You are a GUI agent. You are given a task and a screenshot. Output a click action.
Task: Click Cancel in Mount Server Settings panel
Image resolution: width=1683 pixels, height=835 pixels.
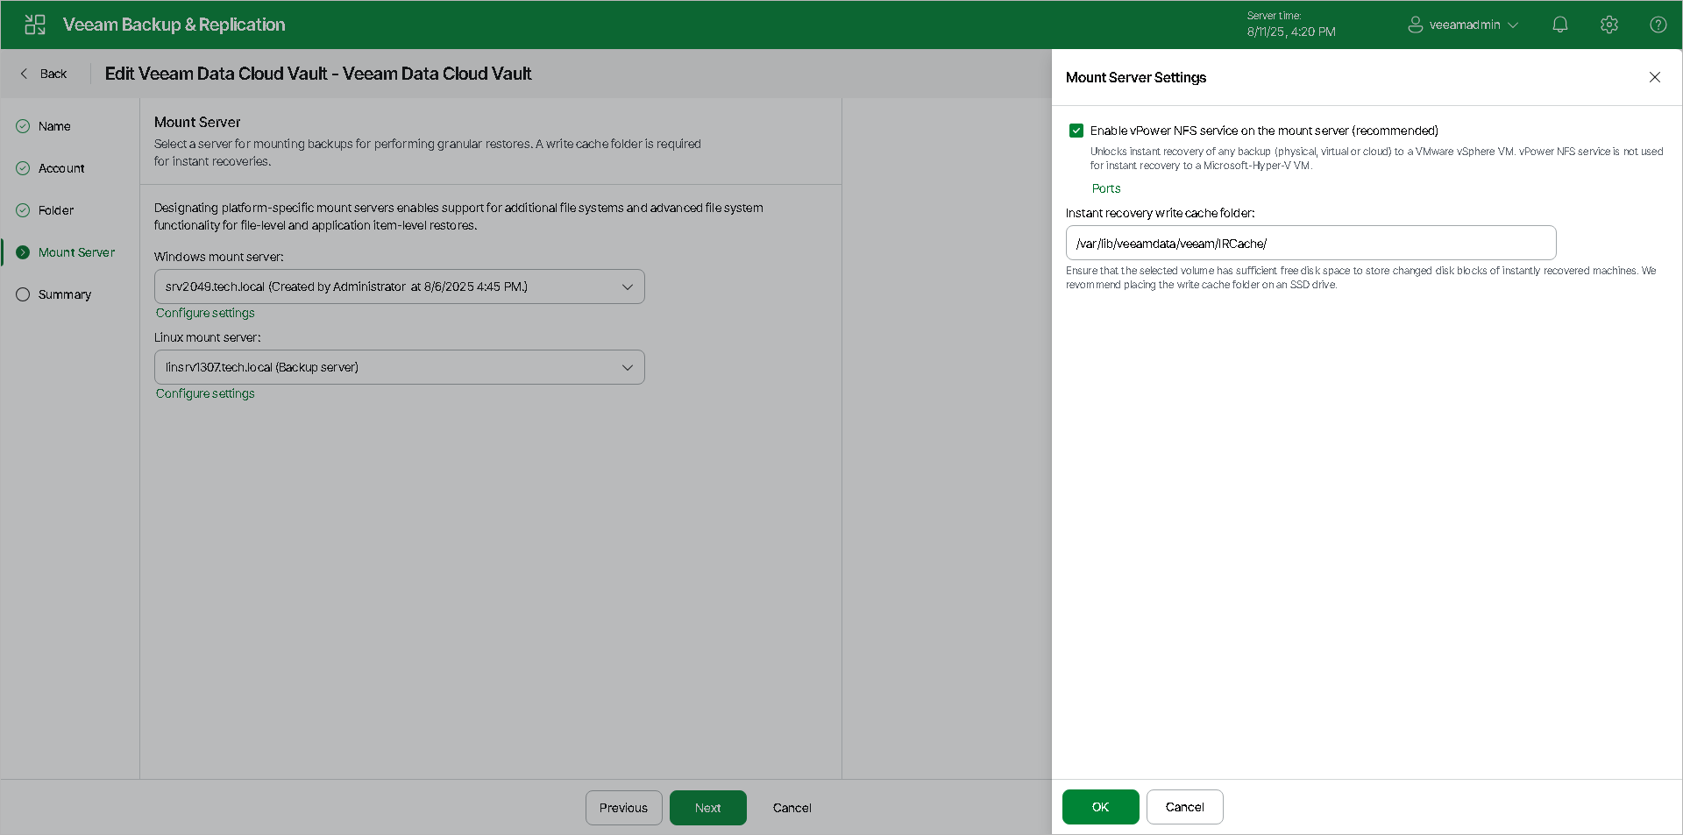[1185, 807]
